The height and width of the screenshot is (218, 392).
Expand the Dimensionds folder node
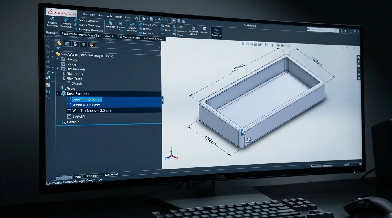click(x=58, y=68)
